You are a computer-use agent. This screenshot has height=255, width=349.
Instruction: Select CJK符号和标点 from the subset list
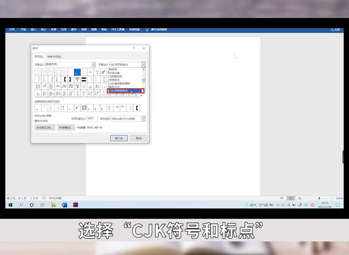tap(124, 91)
